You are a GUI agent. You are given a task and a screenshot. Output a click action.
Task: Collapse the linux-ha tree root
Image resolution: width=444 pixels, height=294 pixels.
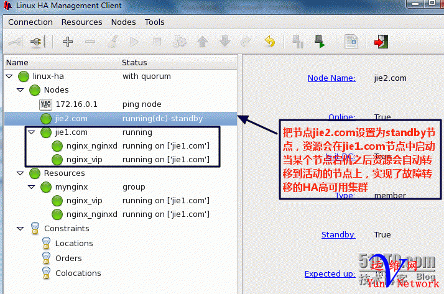click(9, 76)
